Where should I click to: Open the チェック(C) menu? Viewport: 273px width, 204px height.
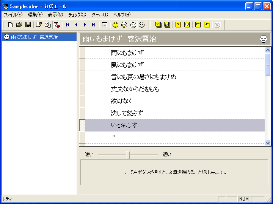click(77, 15)
